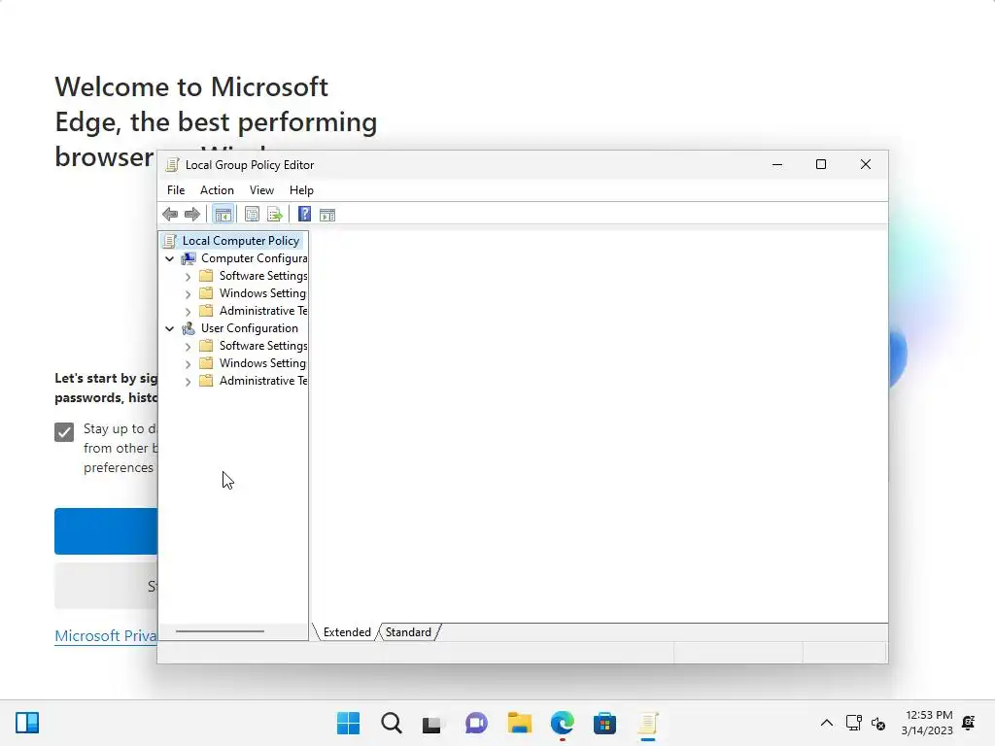Open the File menu
995x746 pixels.
(176, 190)
